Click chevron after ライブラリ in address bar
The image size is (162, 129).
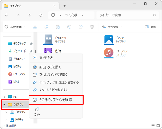[82, 15]
